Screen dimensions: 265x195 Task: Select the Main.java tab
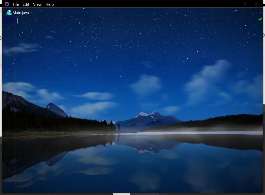(x=21, y=13)
